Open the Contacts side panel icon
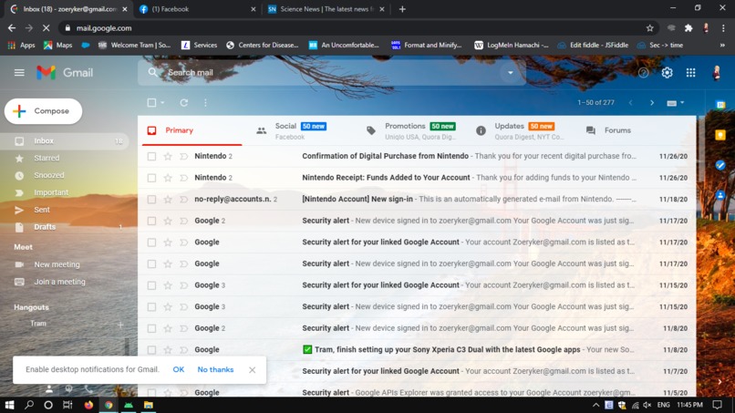This screenshot has height=413, width=735. pos(720,195)
